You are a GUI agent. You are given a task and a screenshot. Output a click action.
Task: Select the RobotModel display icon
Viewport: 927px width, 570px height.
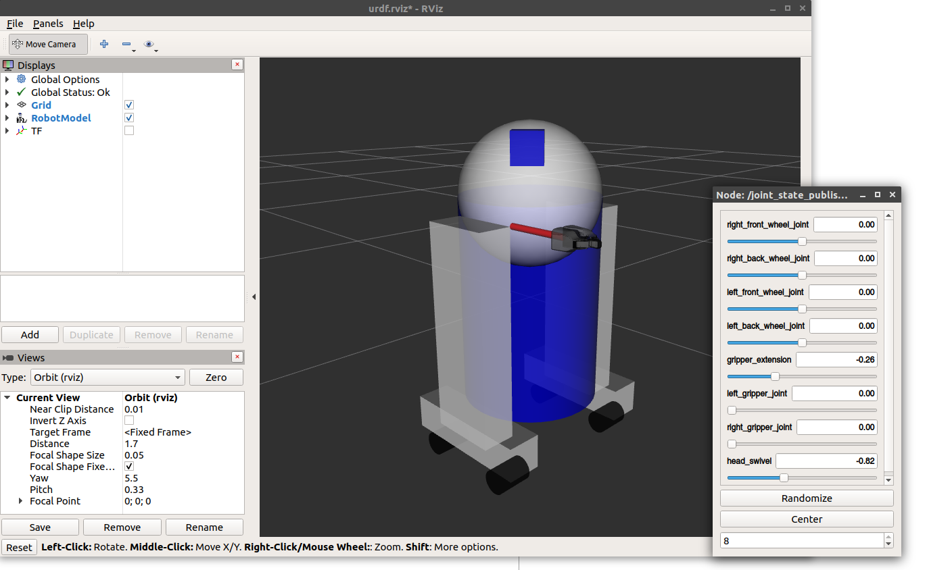coord(21,118)
